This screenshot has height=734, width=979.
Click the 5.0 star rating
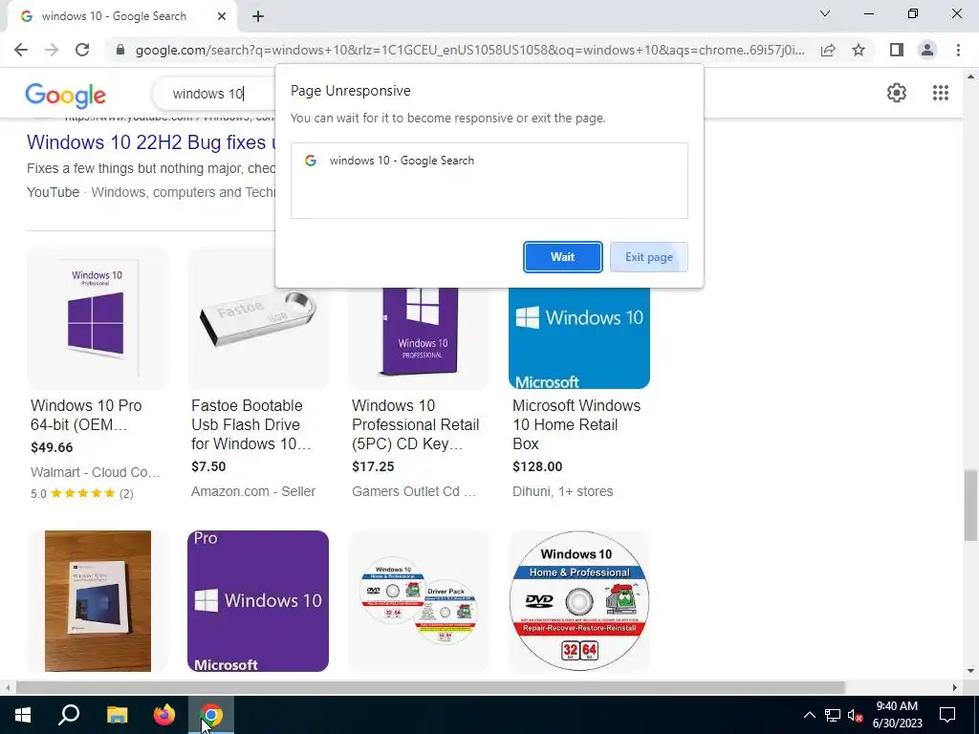tap(82, 494)
